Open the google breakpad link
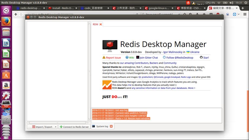 pyautogui.click(x=172, y=77)
